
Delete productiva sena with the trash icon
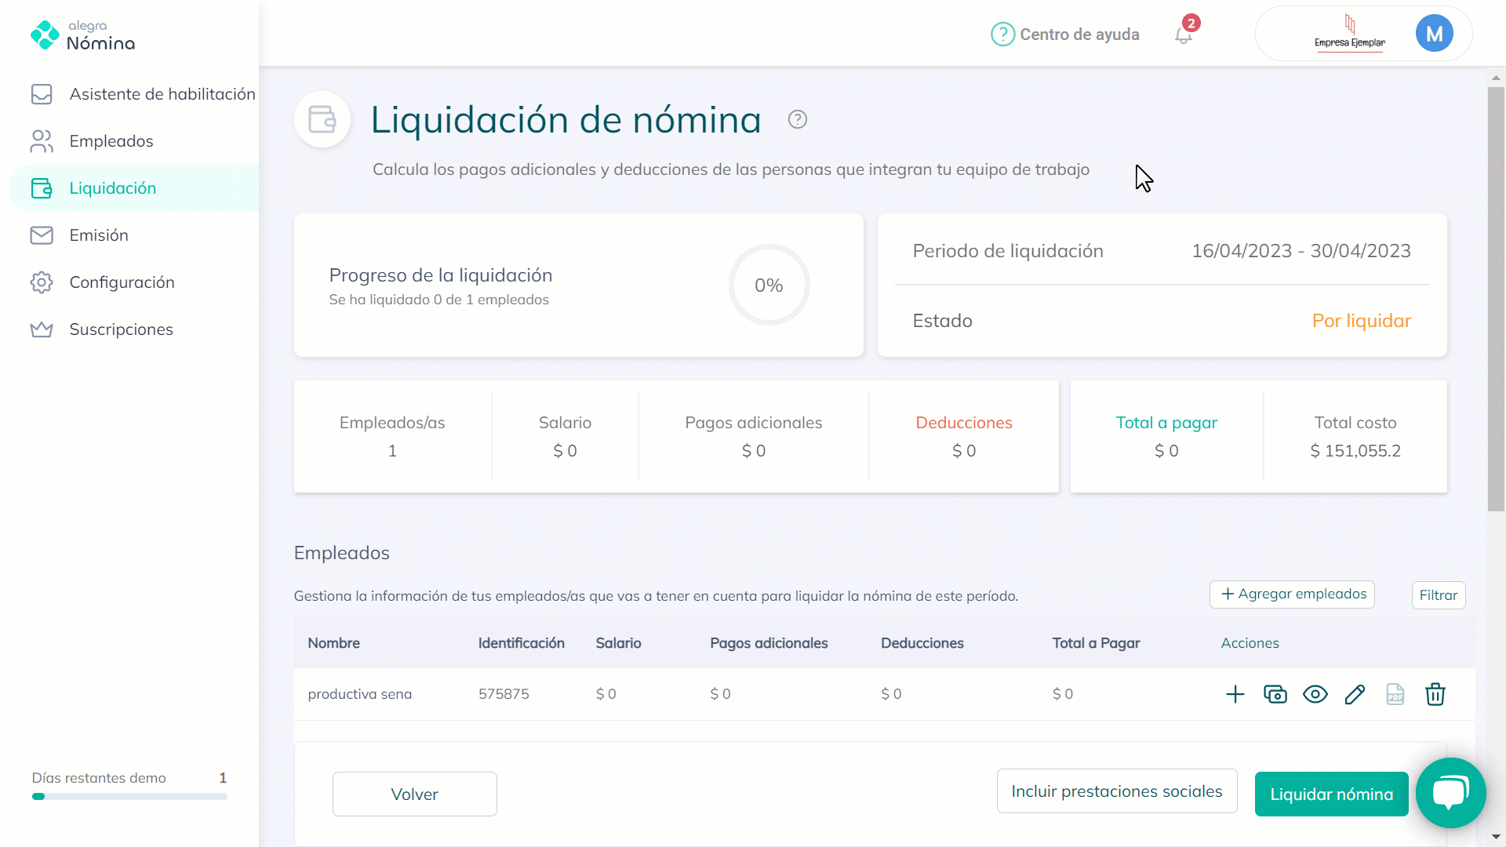click(x=1435, y=694)
